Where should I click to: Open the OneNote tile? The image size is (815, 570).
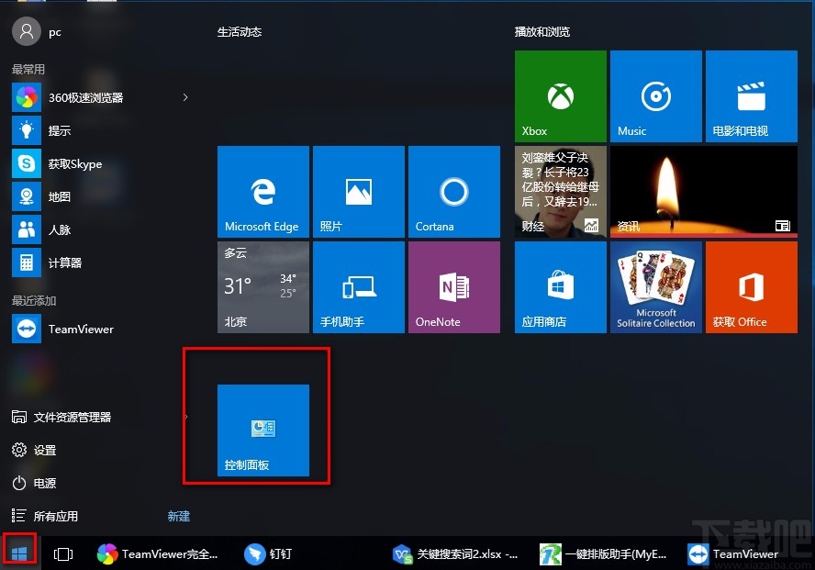tap(453, 286)
